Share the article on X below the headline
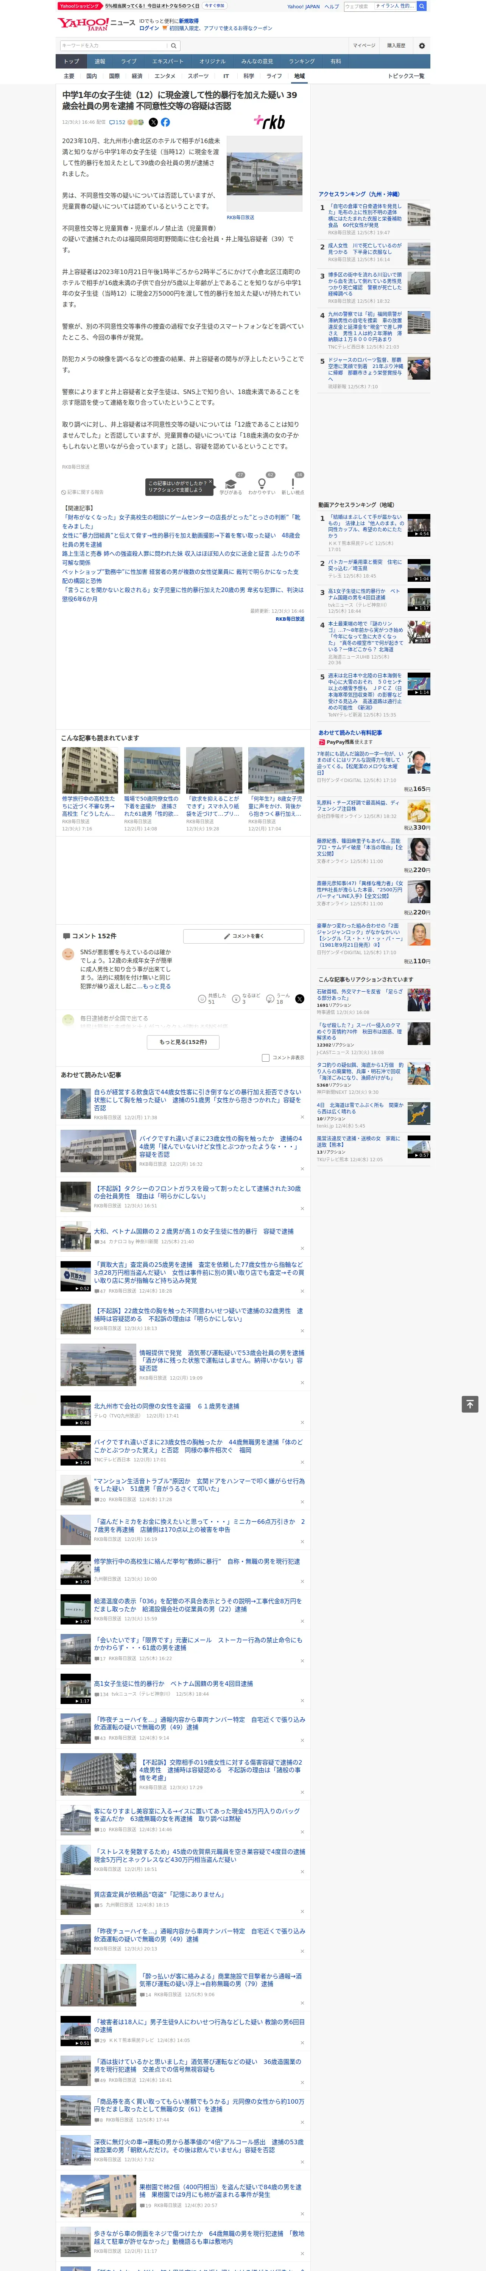 [153, 123]
